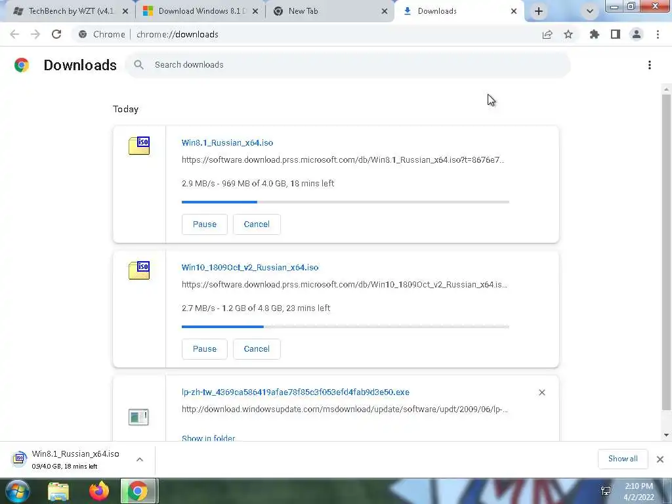Click the Chrome logo beside Downloads title
Viewport: 672px width, 504px height.
point(22,65)
